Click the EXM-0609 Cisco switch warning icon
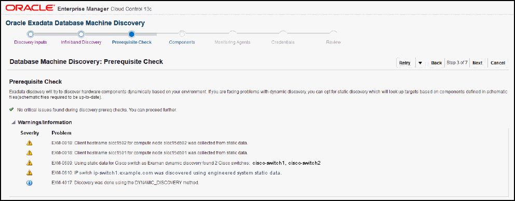Image resolution: width=515 pixels, height=201 pixels. (x=30, y=163)
